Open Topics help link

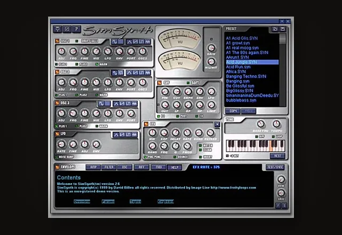tap(135, 201)
